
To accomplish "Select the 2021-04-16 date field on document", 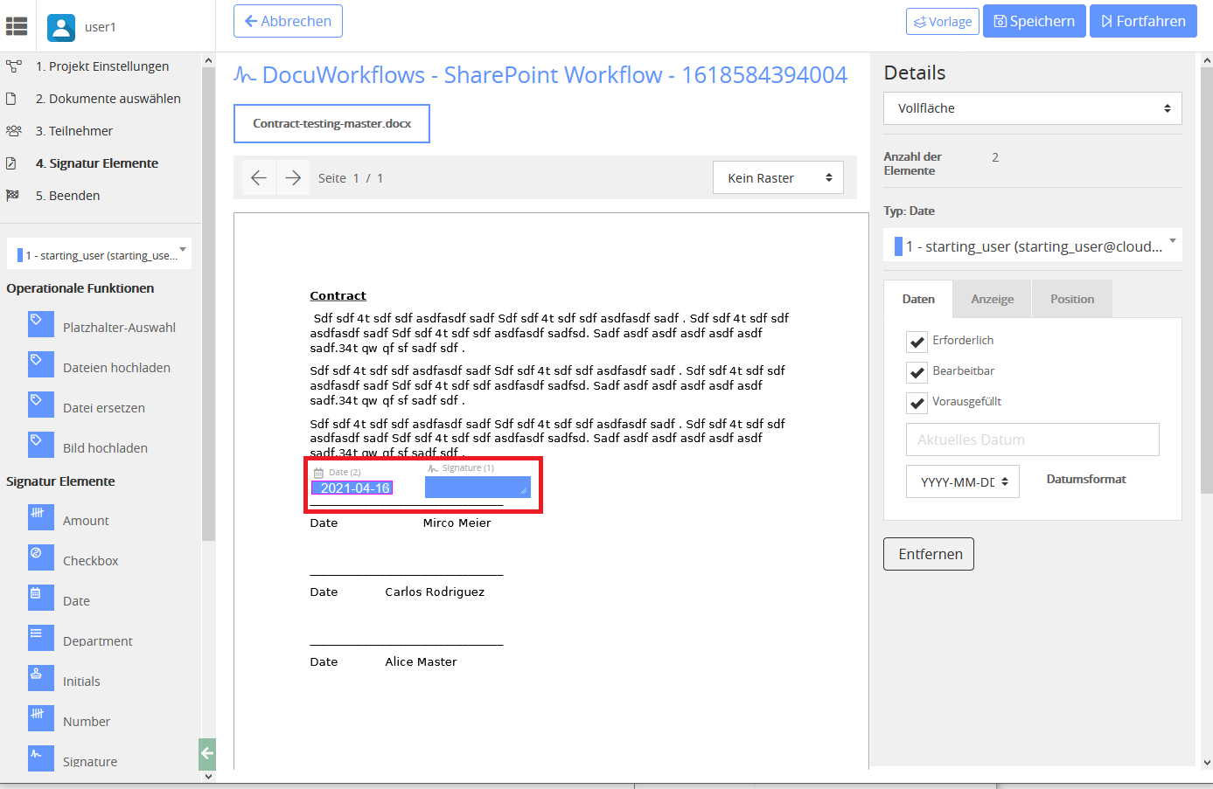I will 352,488.
